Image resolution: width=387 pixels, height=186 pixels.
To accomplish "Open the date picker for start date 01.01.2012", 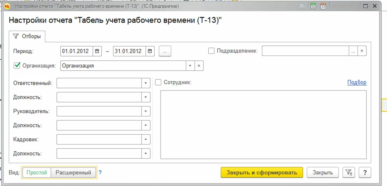I will coord(97,51).
